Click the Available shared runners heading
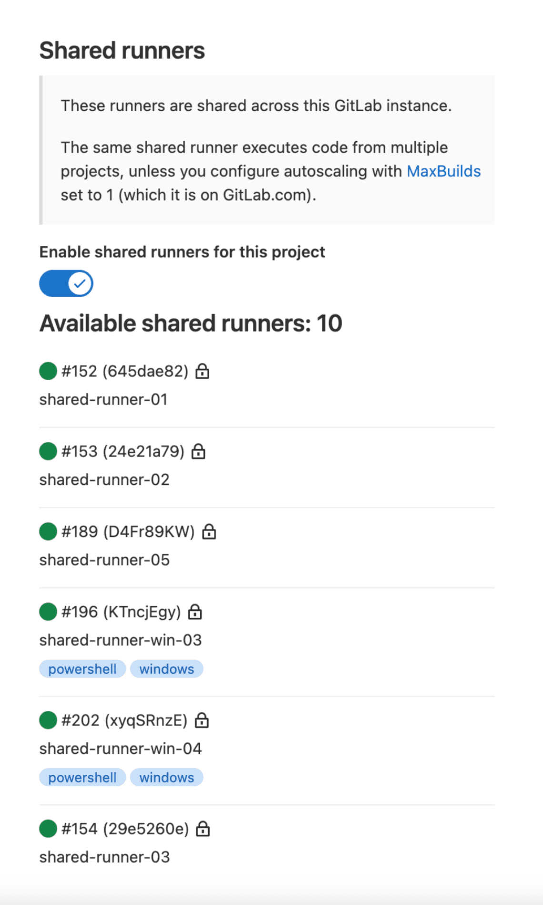The image size is (543, 905). [x=191, y=323]
